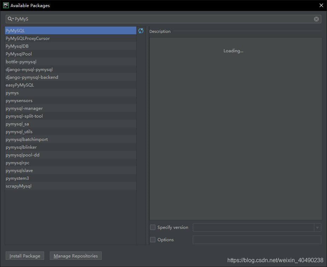Refresh the available packages list

click(x=141, y=31)
